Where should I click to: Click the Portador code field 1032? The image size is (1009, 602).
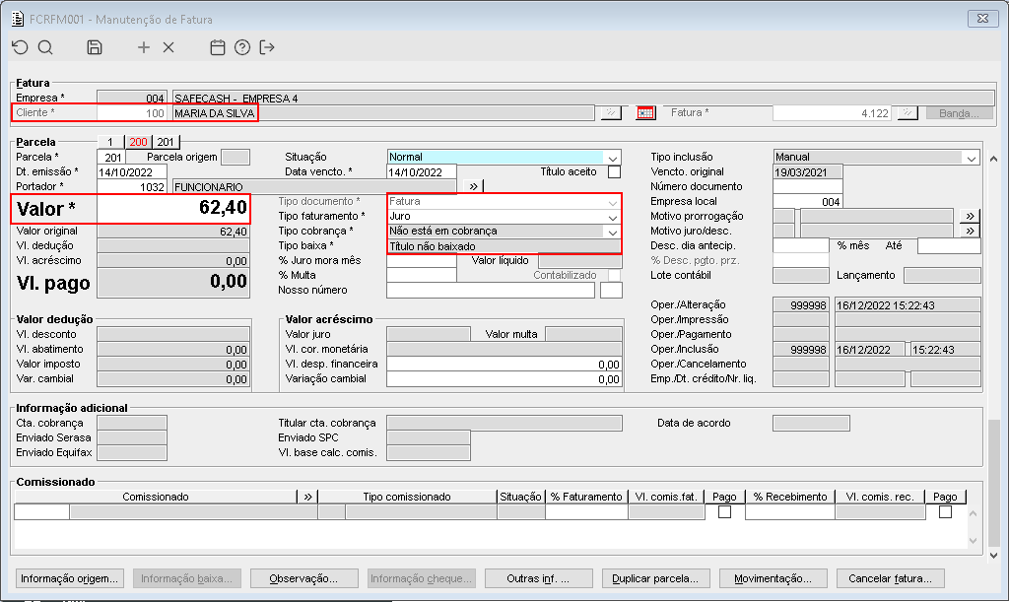132,186
